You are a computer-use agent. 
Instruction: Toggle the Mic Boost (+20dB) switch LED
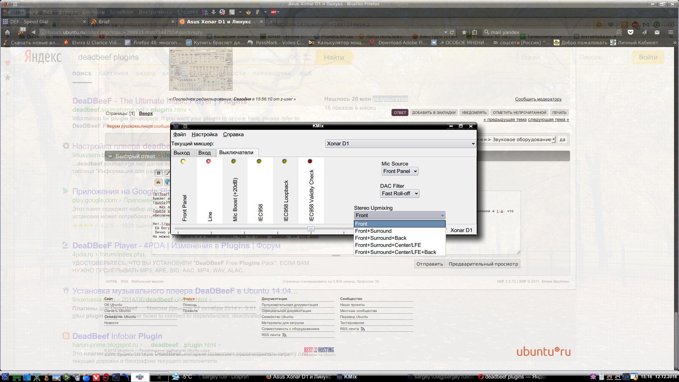click(233, 161)
